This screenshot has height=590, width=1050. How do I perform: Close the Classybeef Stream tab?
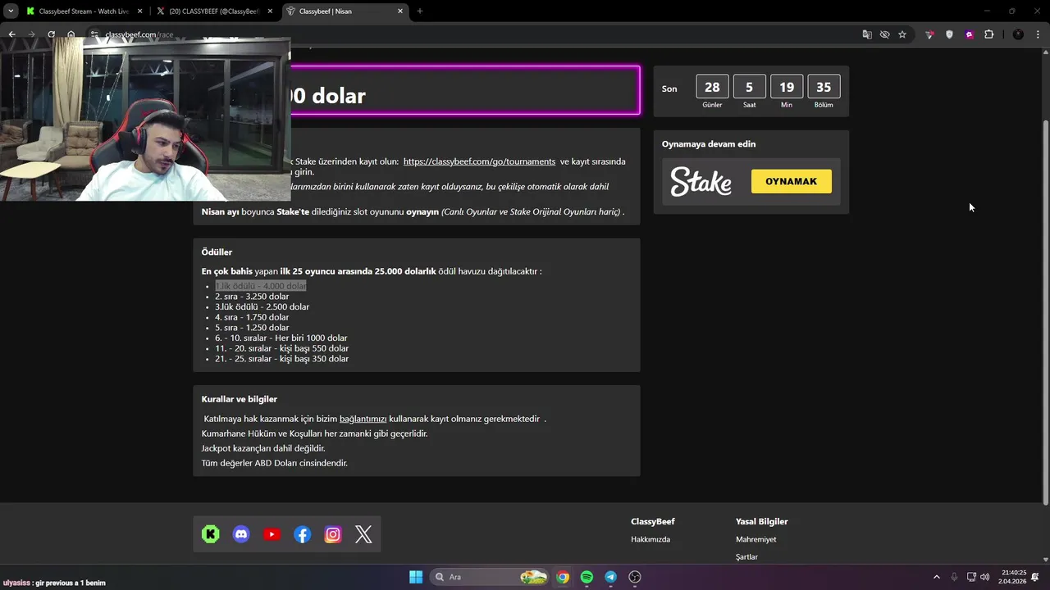pos(139,11)
